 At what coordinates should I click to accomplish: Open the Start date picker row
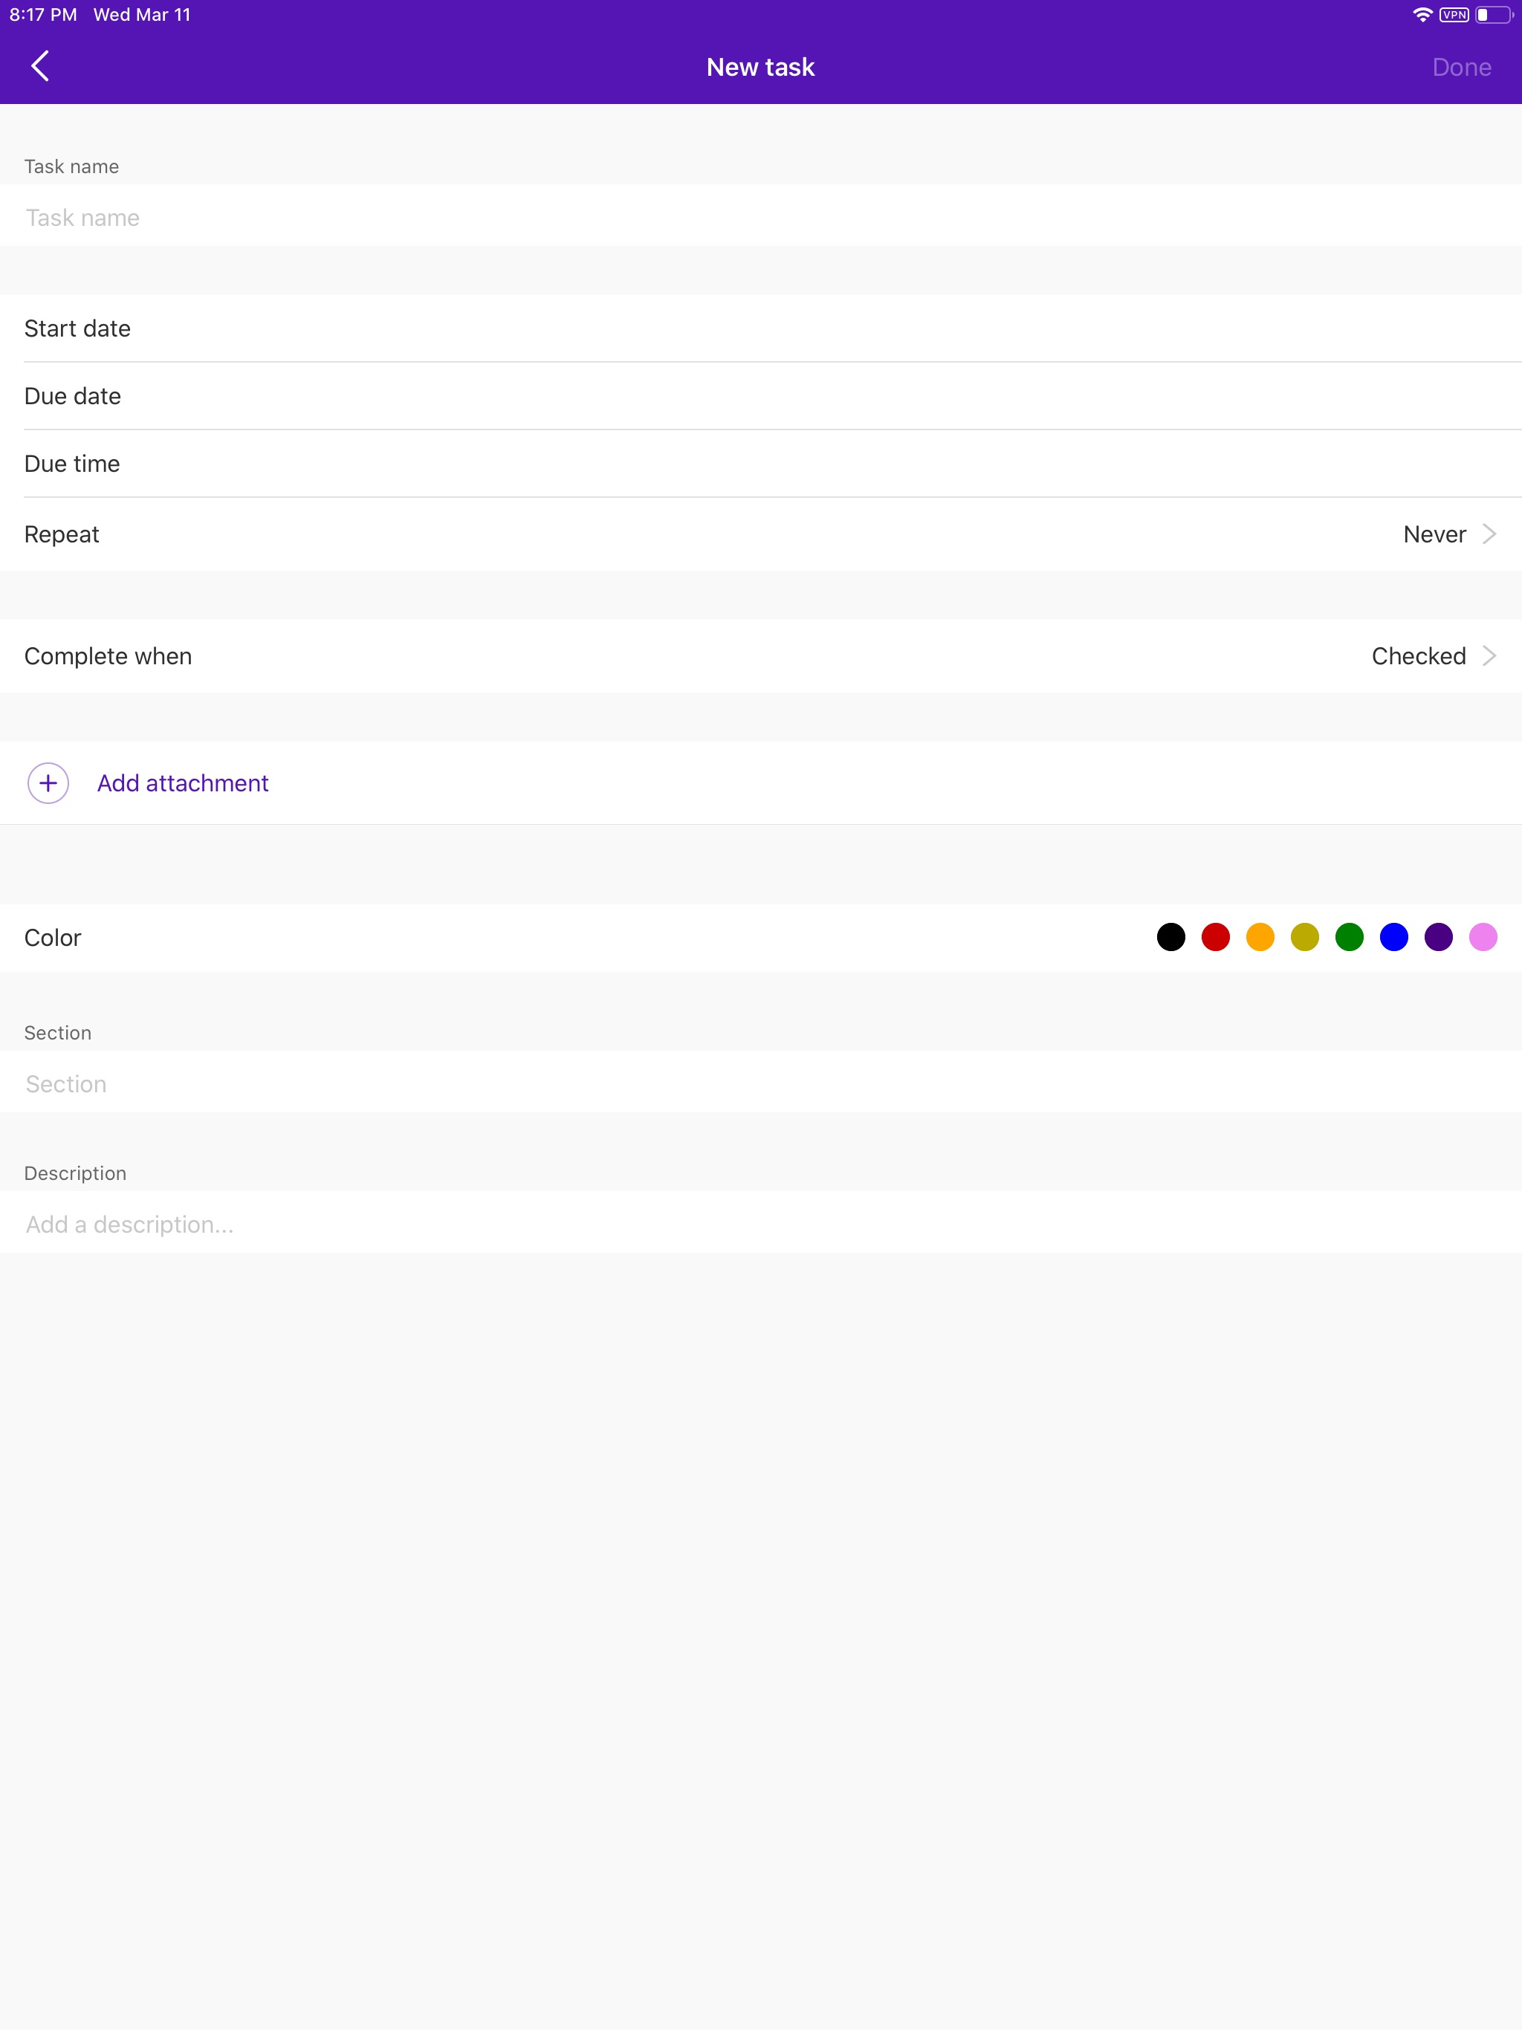pyautogui.click(x=761, y=328)
